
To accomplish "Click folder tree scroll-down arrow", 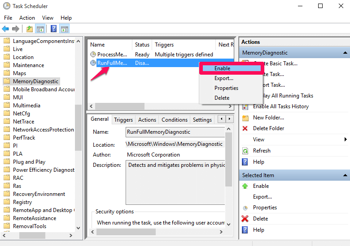I will tap(79, 228).
